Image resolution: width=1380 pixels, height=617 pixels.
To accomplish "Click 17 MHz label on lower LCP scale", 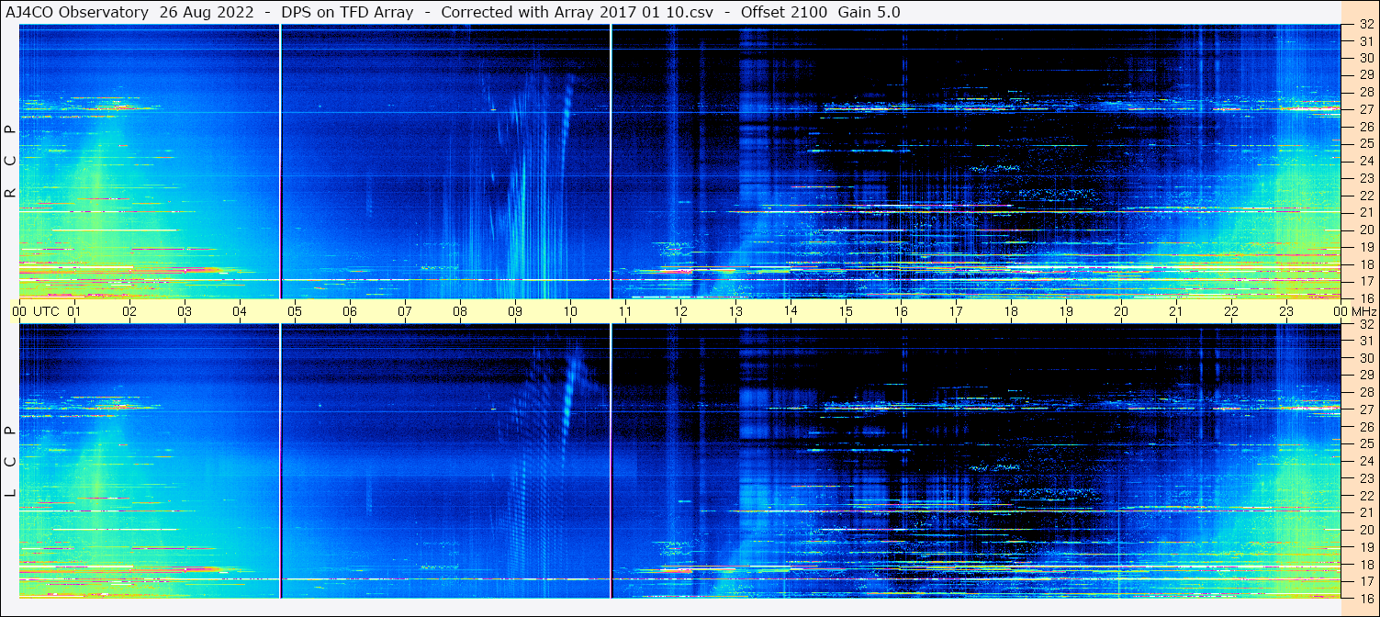I will click(x=1365, y=581).
